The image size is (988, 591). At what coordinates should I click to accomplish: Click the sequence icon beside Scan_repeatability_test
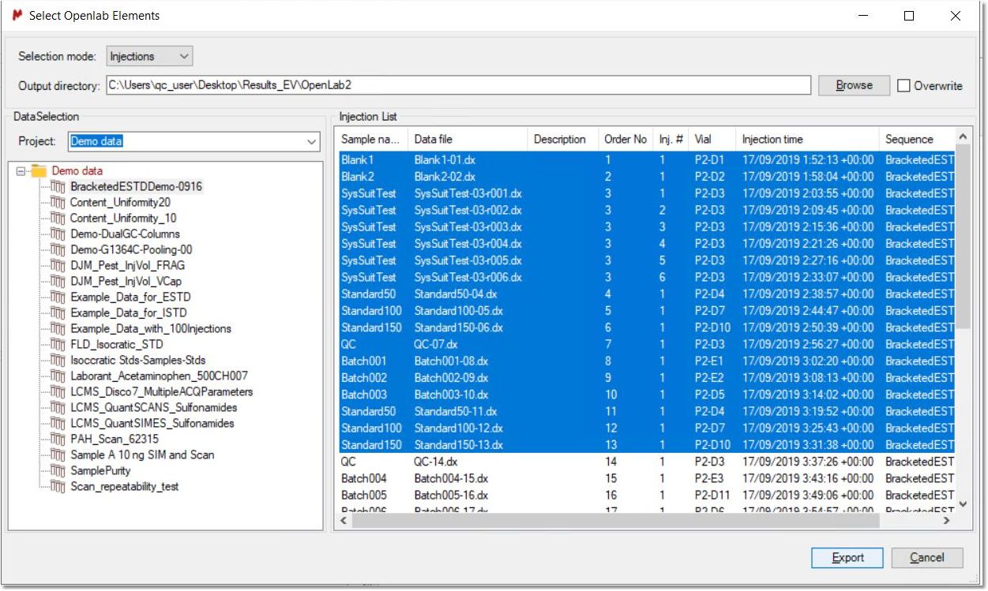tap(58, 487)
